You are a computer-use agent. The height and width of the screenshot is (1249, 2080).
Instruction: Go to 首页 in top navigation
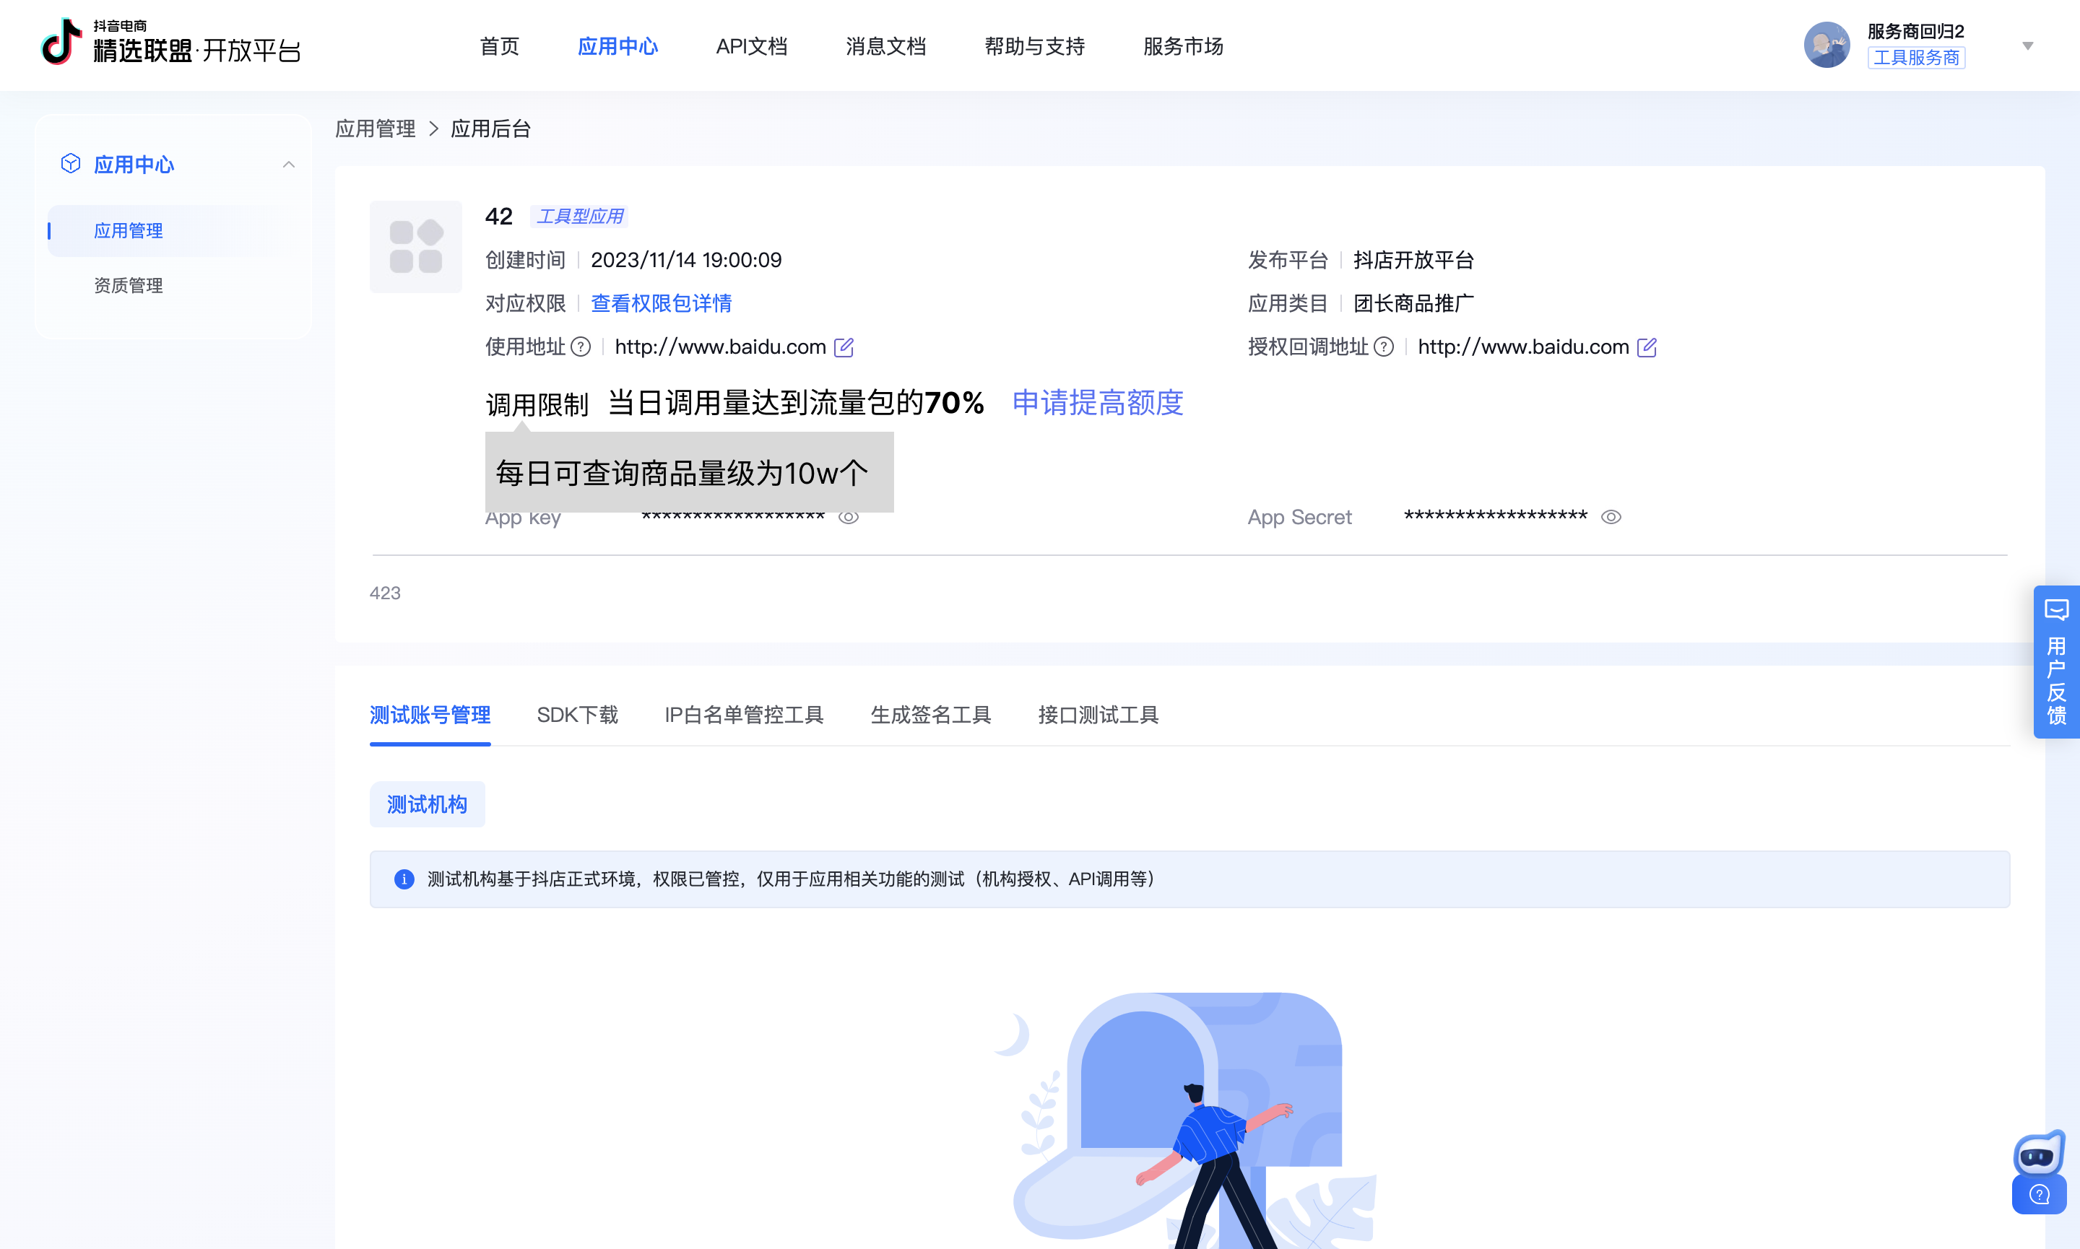[x=499, y=46]
